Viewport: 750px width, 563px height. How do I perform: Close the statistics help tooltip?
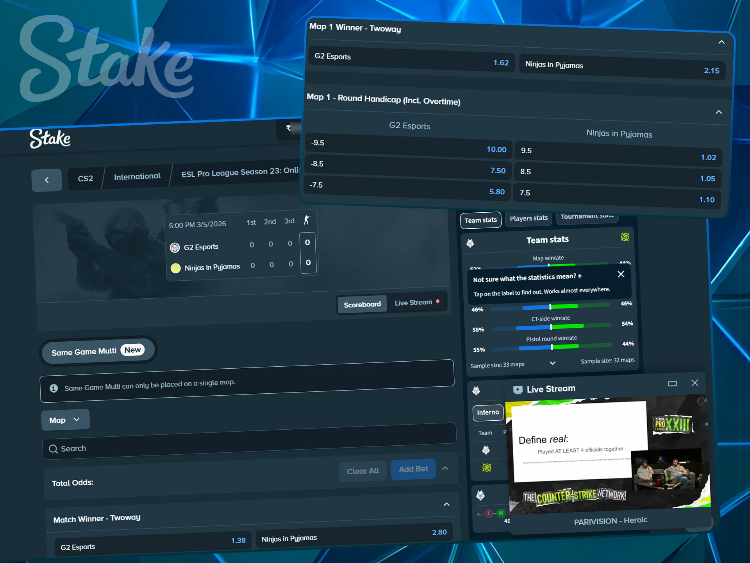coord(621,274)
